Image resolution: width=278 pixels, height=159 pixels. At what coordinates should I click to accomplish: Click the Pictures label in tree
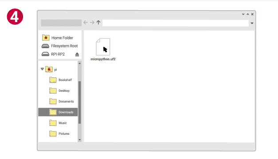[64, 134]
